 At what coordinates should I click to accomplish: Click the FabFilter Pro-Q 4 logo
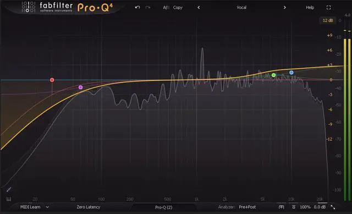coord(67,7)
